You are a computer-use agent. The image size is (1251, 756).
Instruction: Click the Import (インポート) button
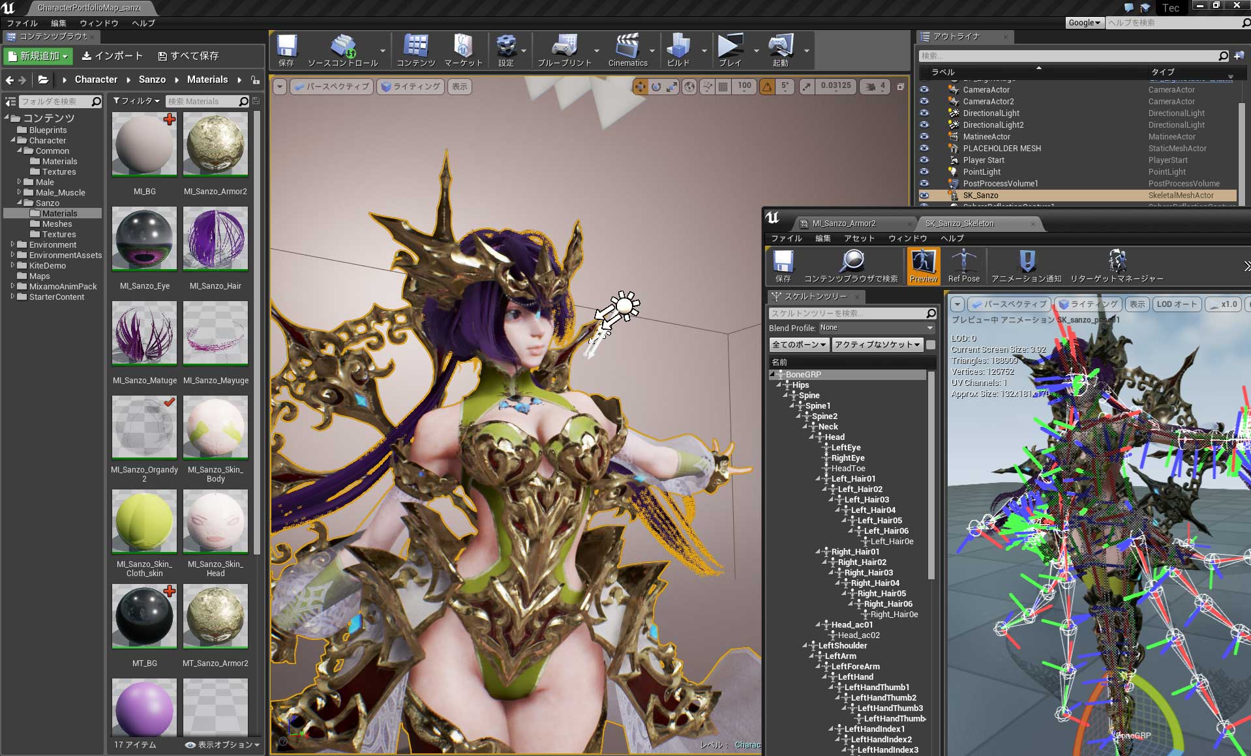coord(112,56)
